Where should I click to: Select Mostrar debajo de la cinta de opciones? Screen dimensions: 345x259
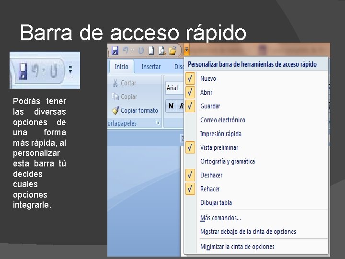click(x=256, y=232)
